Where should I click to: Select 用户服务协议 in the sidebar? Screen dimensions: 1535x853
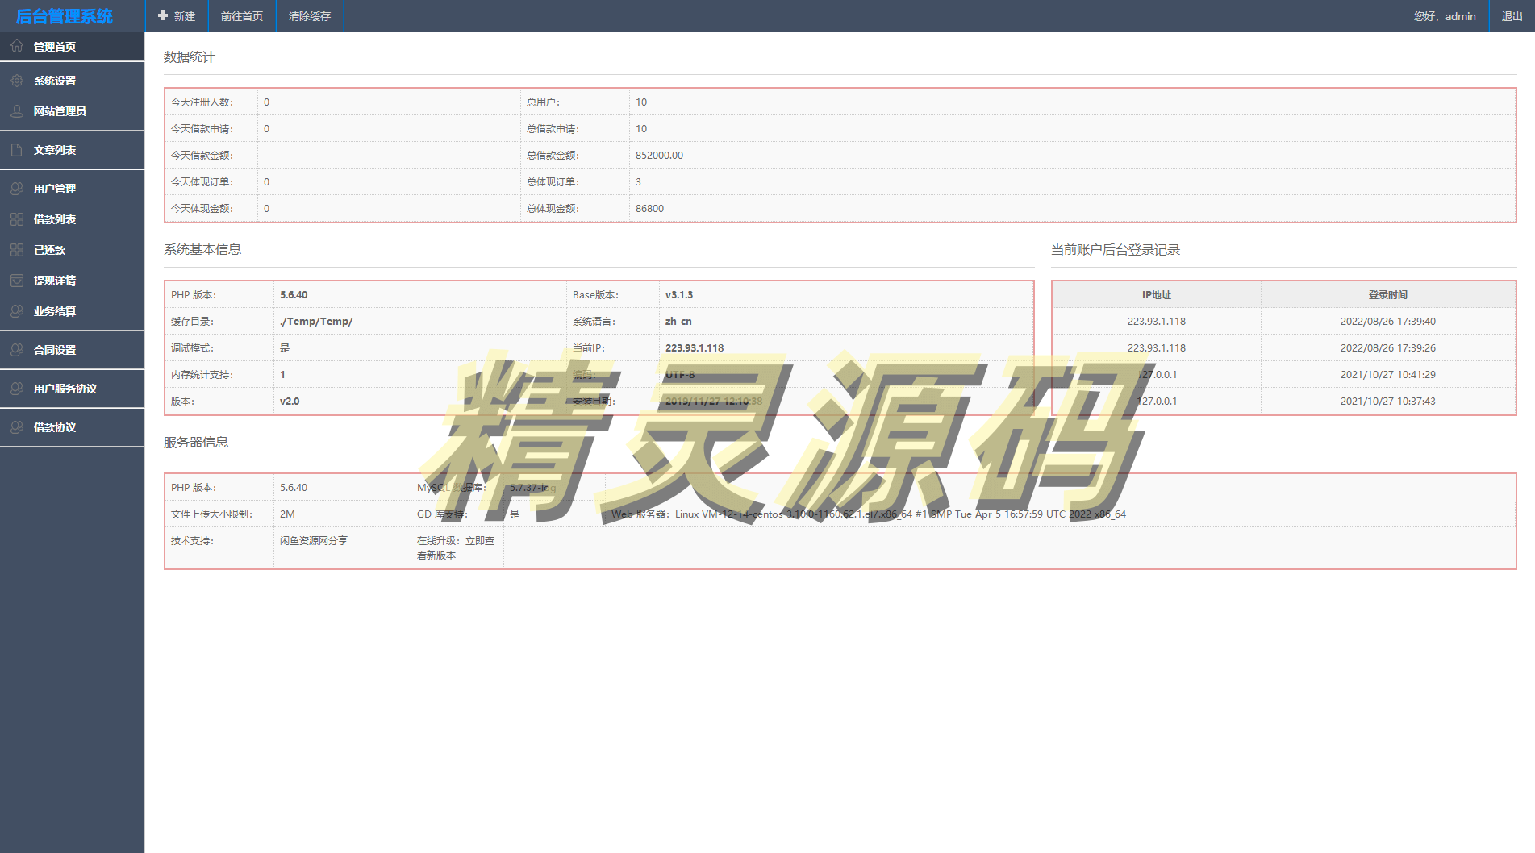pyautogui.click(x=65, y=389)
